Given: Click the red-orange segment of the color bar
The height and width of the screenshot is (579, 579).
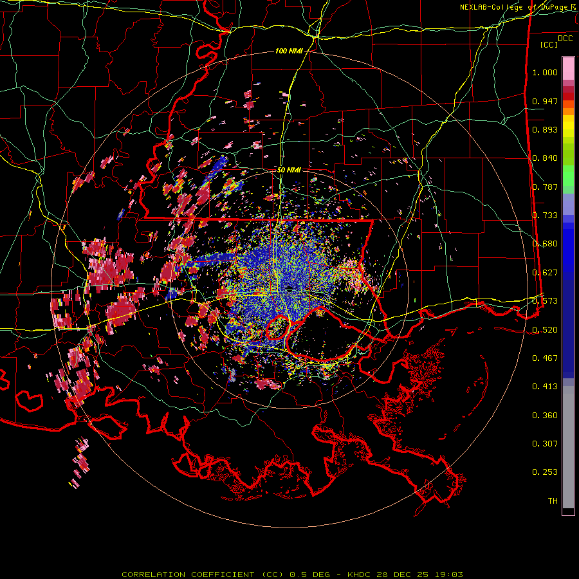Looking at the screenshot, I should click(568, 104).
